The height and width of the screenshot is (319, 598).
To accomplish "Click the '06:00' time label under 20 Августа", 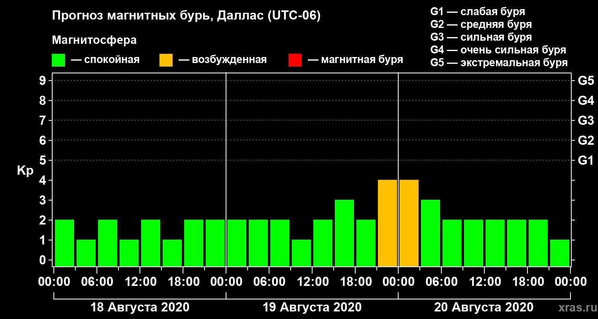I will [x=441, y=282].
